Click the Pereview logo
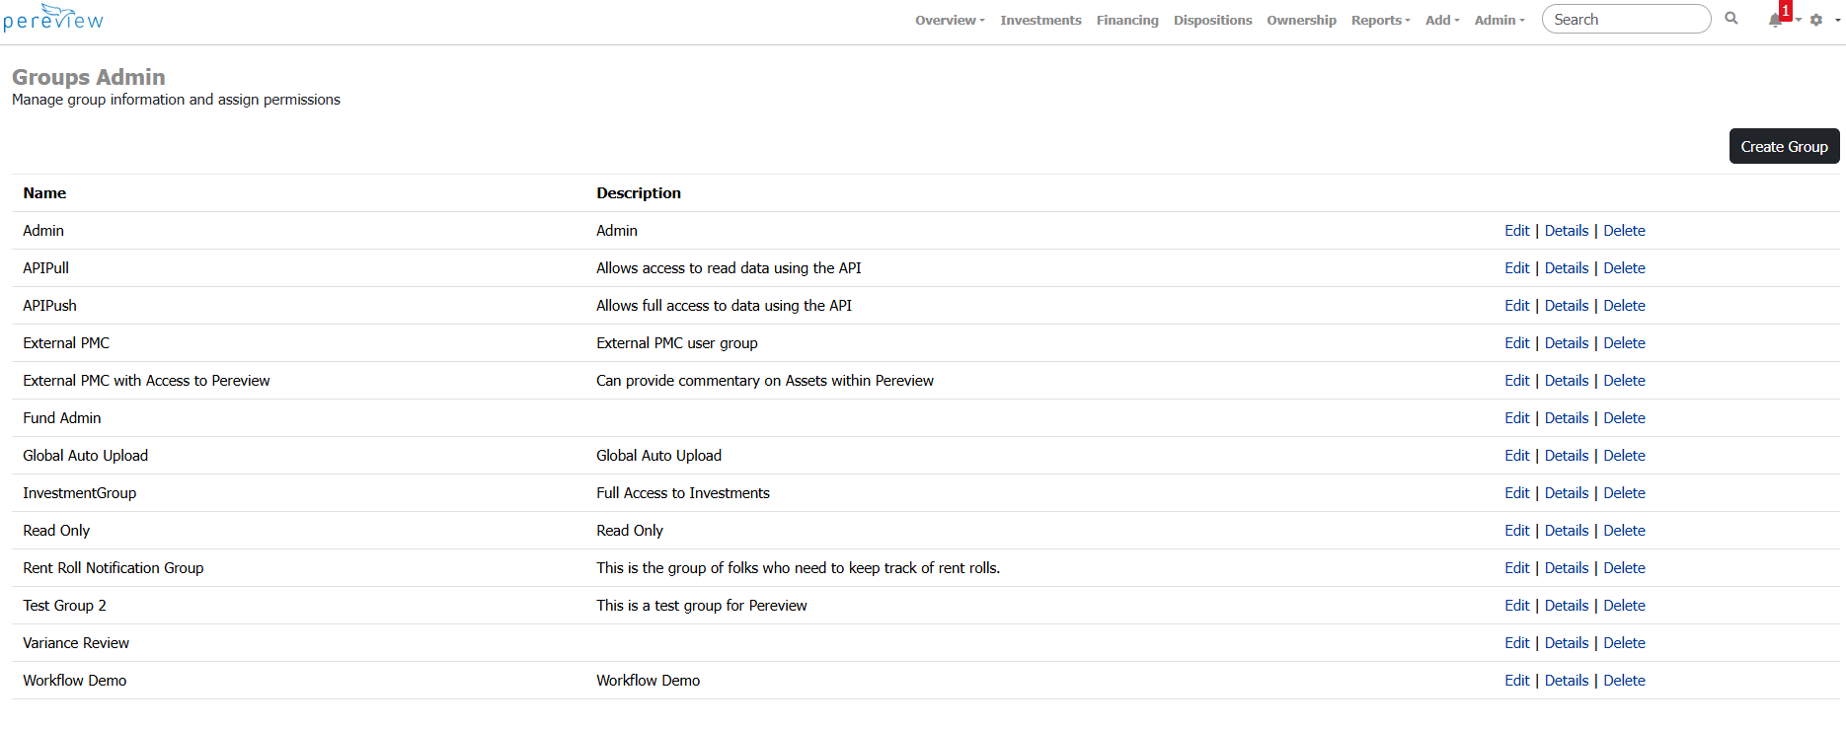 pos(53,19)
